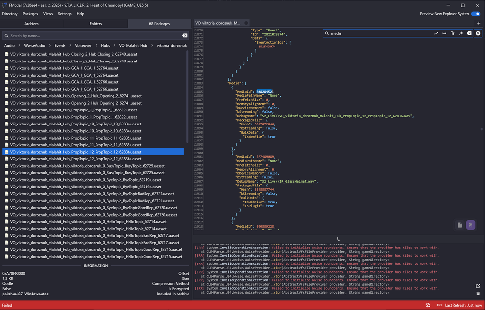Click the 'pakchunk37-Windows.utoc' archive name
The height and width of the screenshot is (310, 485).
click(x=25, y=294)
